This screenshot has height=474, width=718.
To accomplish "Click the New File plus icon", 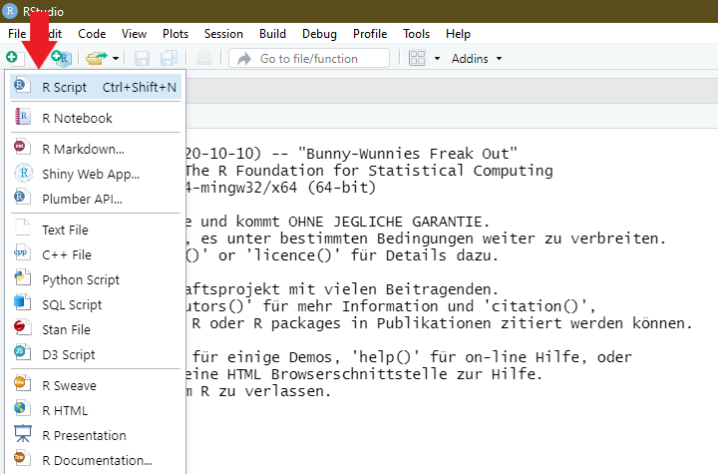I will 14,58.
